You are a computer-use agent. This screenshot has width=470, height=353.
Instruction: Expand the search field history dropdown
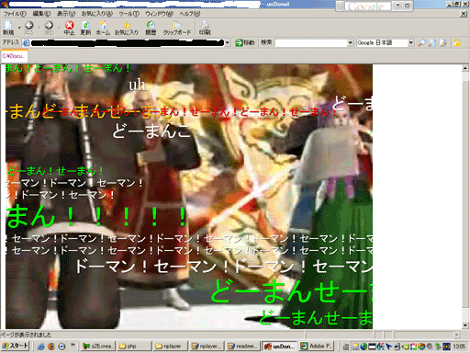pos(351,43)
